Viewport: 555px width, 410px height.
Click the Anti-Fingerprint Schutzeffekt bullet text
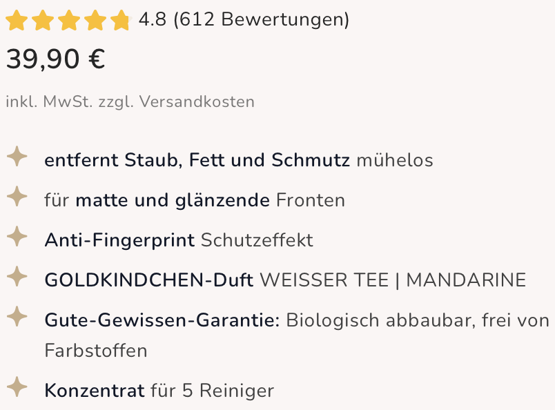(179, 240)
